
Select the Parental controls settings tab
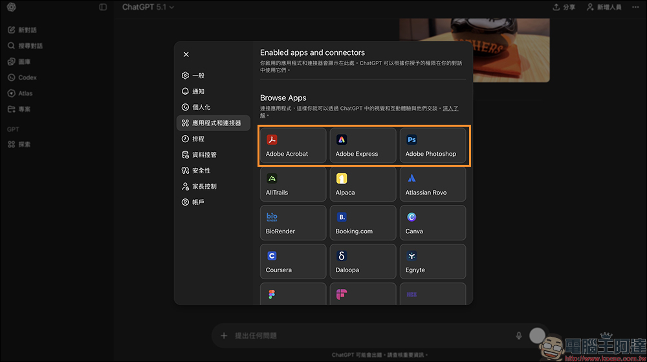click(x=214, y=186)
